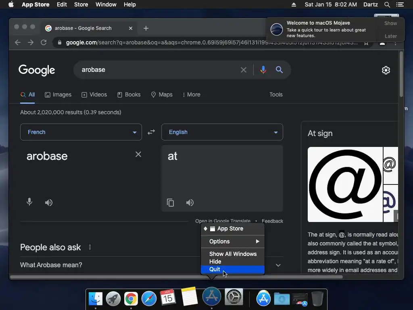Click the Google logo

[x=37, y=70]
